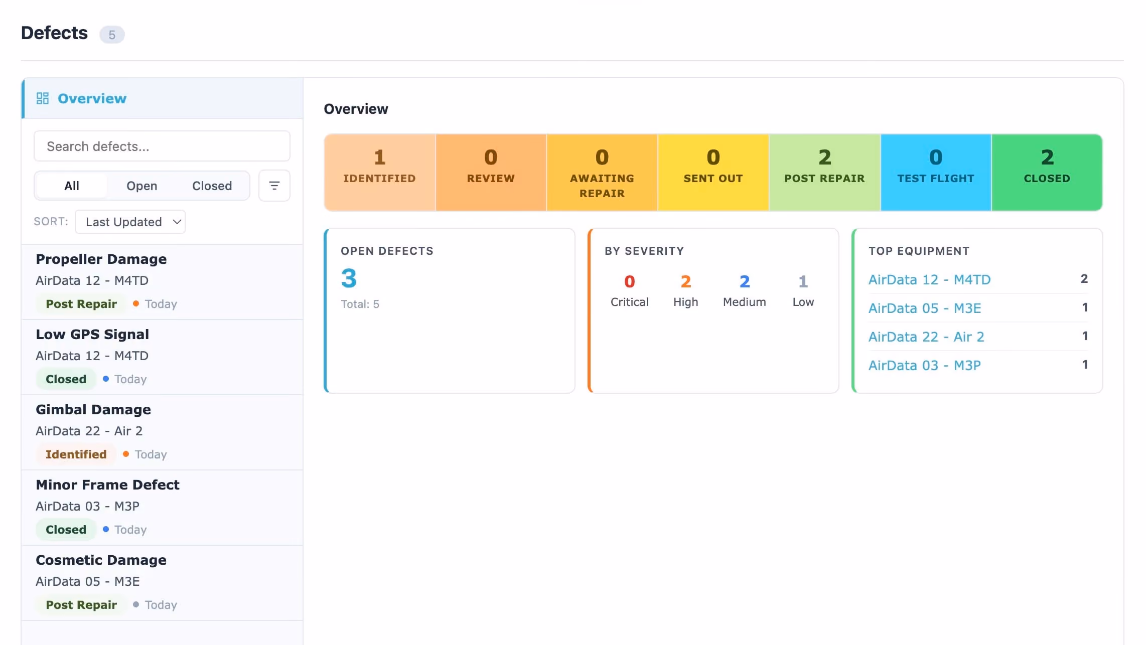Click the Post Repair badge on Propeller Damage

(x=81, y=304)
